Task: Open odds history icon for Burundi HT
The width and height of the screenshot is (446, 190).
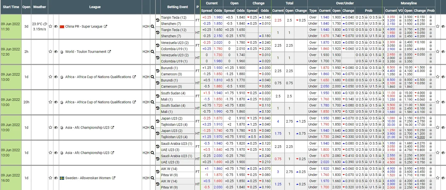Action: 158,83
